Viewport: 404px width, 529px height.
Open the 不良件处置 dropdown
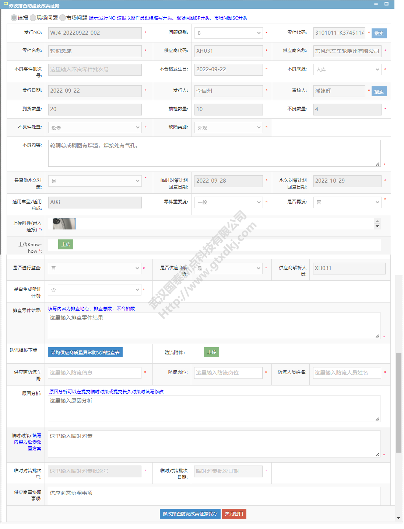pyautogui.click(x=95, y=128)
